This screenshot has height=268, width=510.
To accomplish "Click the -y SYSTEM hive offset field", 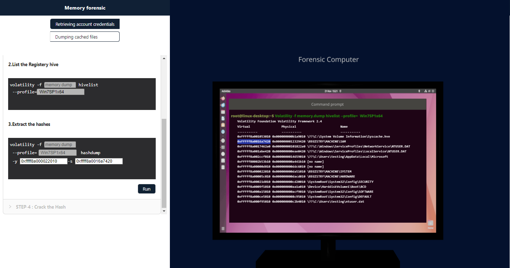I will (44, 161).
